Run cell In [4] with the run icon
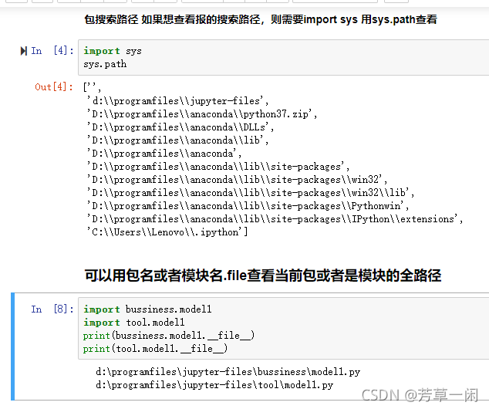This screenshot has width=489, height=409. tap(23, 51)
